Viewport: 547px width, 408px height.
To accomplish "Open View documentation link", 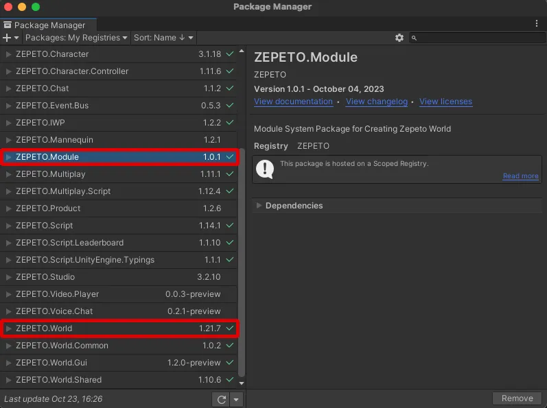I will tap(293, 101).
